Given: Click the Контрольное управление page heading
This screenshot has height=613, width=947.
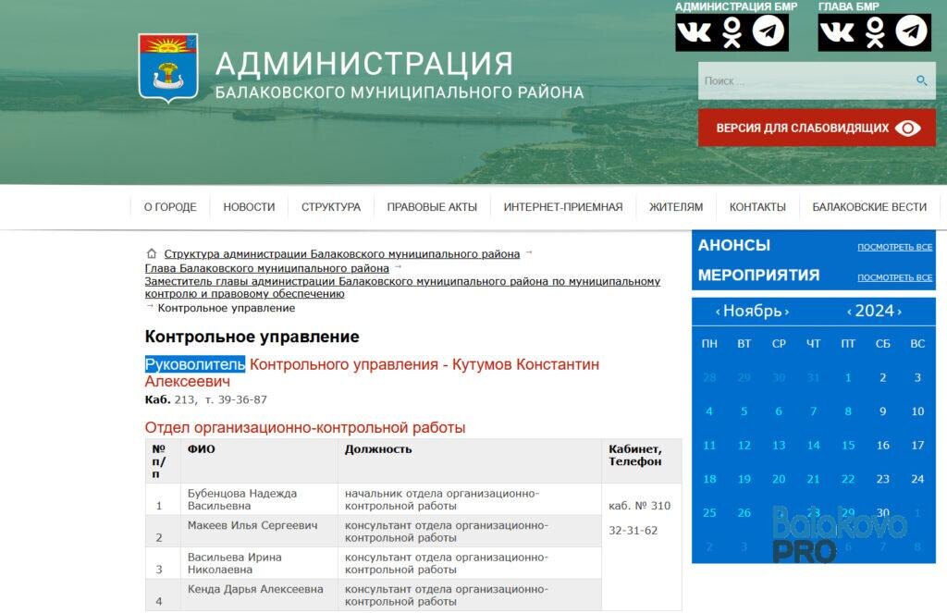Looking at the screenshot, I should pyautogui.click(x=252, y=337).
